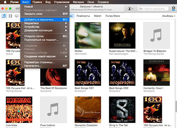Expand the Новый submenu
The image size is (177, 128).
pos(45,7)
